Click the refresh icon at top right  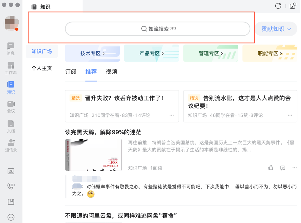(278, 6)
